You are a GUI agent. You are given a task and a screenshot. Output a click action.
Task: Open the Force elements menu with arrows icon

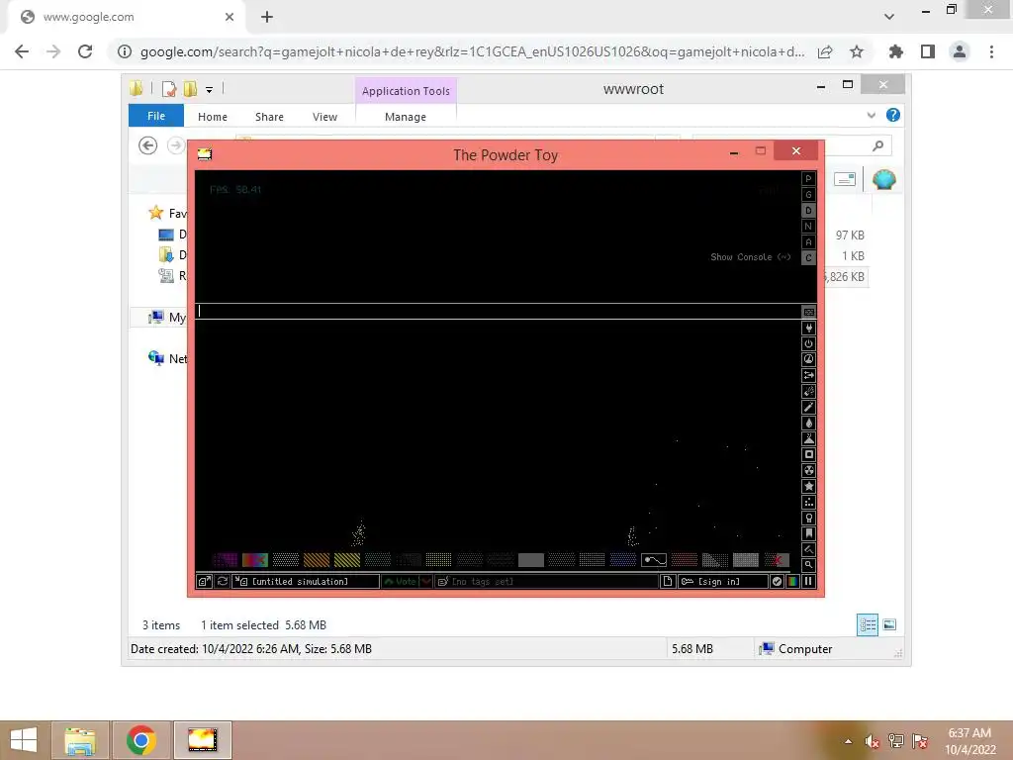808,375
